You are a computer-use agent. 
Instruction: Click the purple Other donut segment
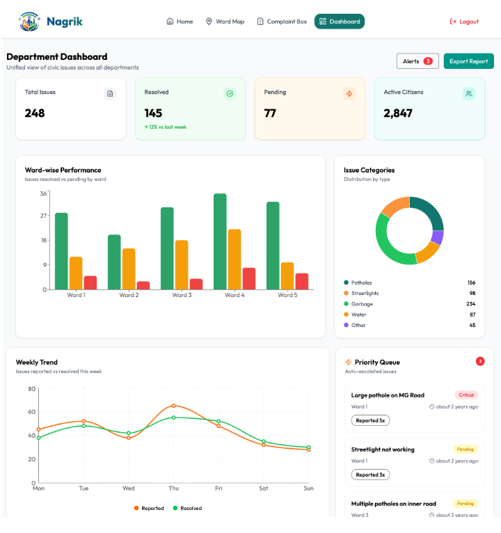click(438, 237)
